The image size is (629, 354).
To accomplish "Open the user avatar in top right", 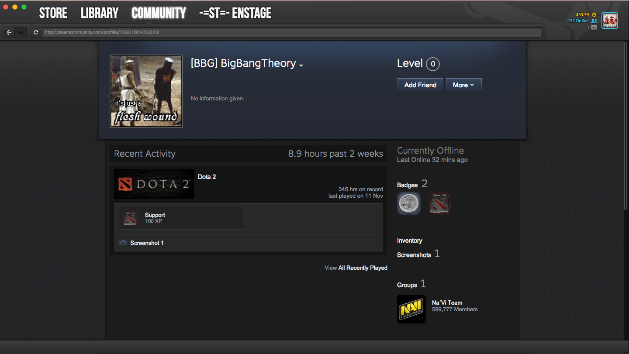I will point(609,21).
